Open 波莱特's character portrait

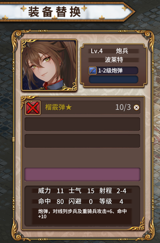click(49, 65)
